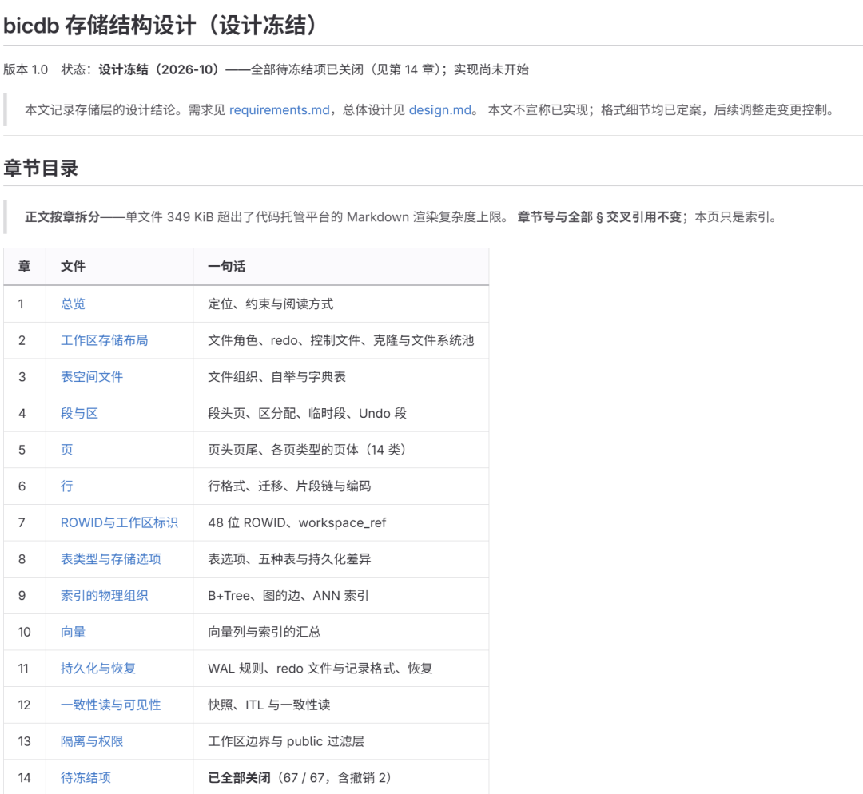Open chapter 6 link 行
Screen dimensions: 863x794
click(x=66, y=486)
